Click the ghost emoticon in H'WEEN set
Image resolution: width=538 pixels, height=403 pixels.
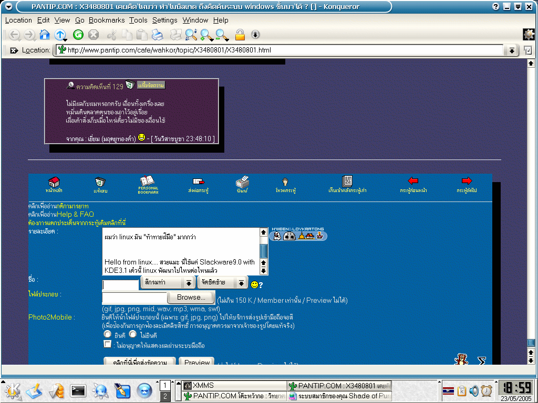[x=277, y=236]
